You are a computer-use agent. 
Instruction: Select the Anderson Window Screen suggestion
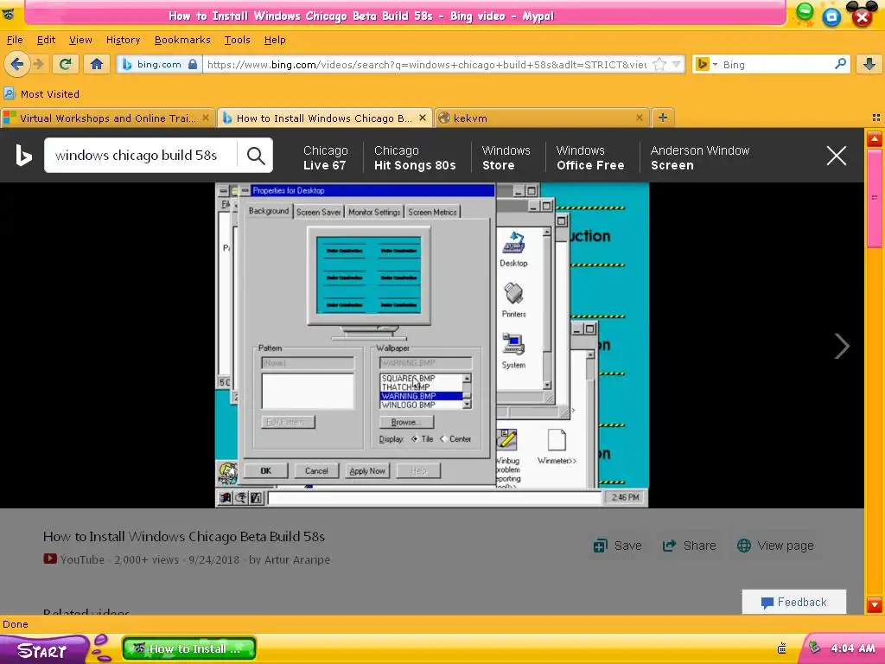(700, 157)
